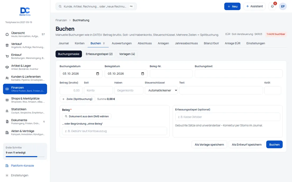The height and width of the screenshot is (182, 292).
Task: Click the breadcrumb chevron after Finanzen
Action: click(70, 20)
